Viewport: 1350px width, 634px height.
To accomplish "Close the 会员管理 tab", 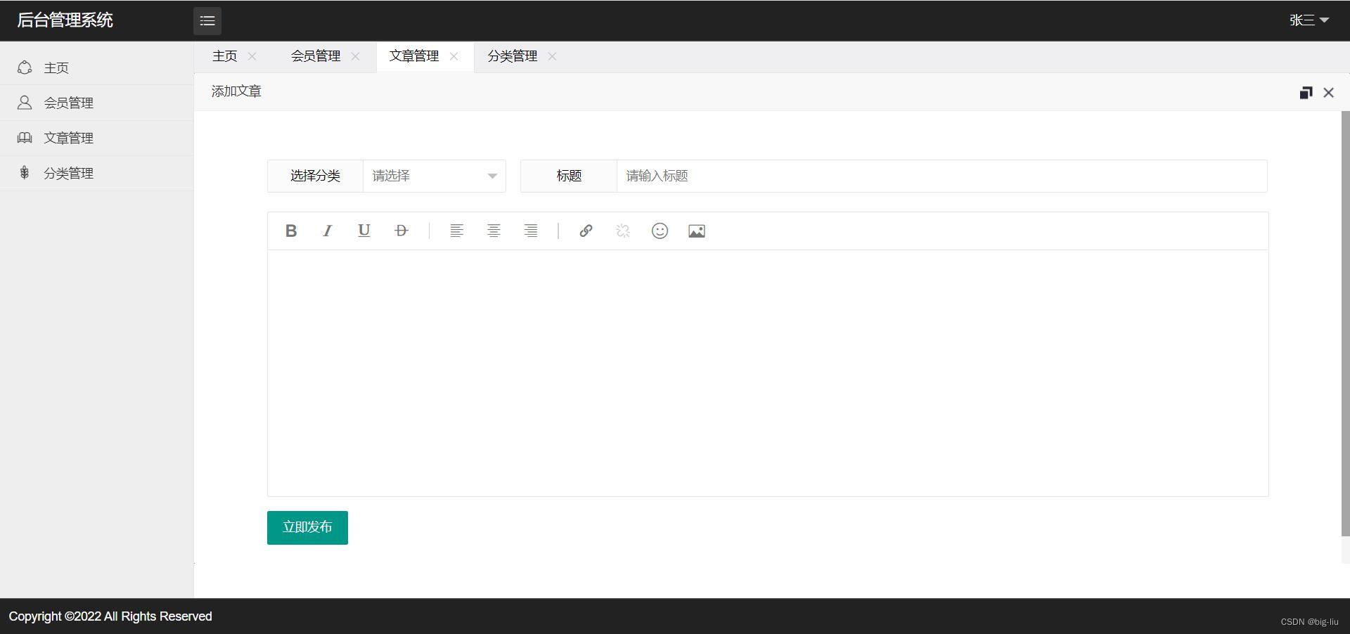I will (355, 56).
